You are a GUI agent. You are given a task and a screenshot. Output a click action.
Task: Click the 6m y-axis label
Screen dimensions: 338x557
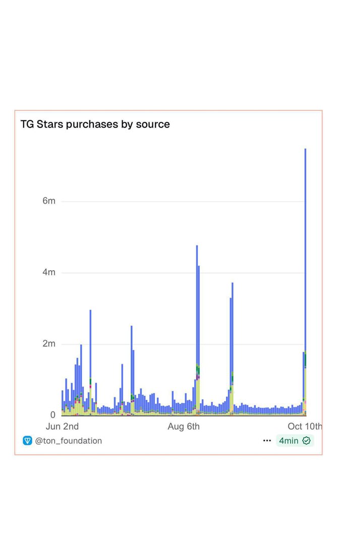49,201
